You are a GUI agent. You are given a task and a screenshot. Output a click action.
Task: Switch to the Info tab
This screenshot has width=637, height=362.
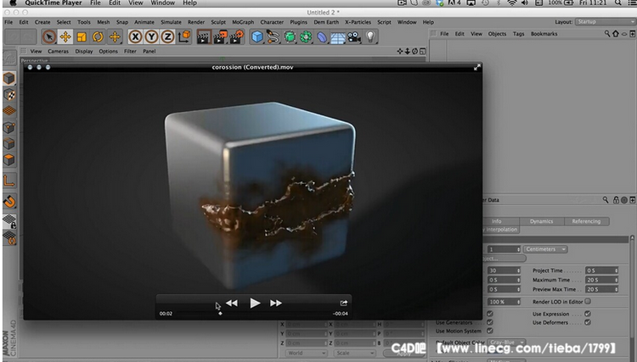click(497, 221)
